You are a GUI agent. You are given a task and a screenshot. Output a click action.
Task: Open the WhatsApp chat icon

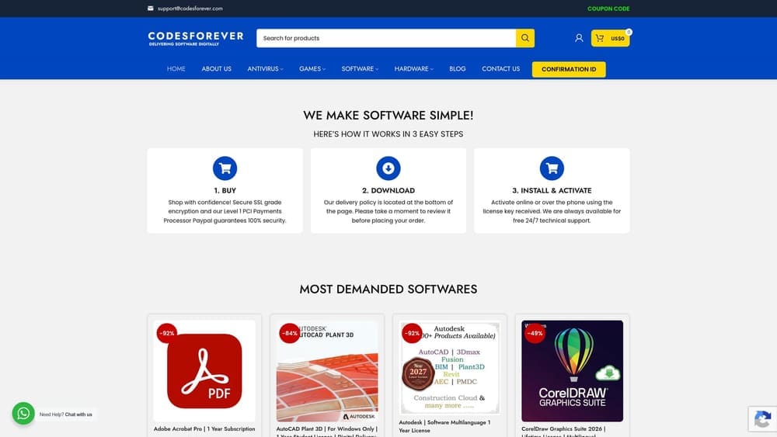(x=23, y=413)
